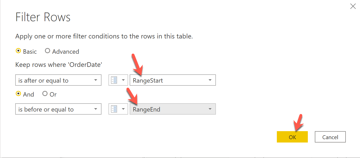Select the Basic filter mode radio button
This screenshot has height=158, width=360.
coord(18,51)
